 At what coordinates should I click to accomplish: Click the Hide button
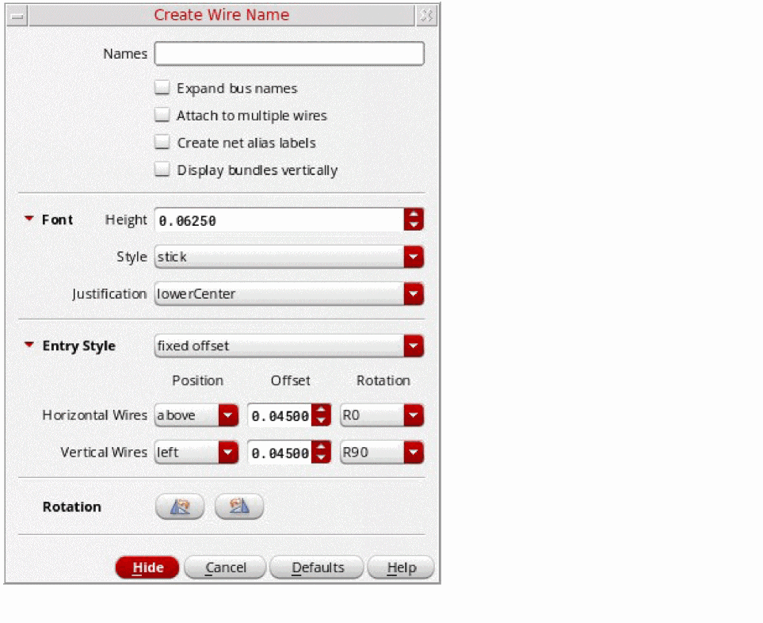click(147, 568)
